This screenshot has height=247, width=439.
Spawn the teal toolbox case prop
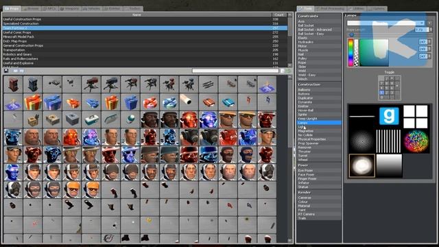[91, 119]
